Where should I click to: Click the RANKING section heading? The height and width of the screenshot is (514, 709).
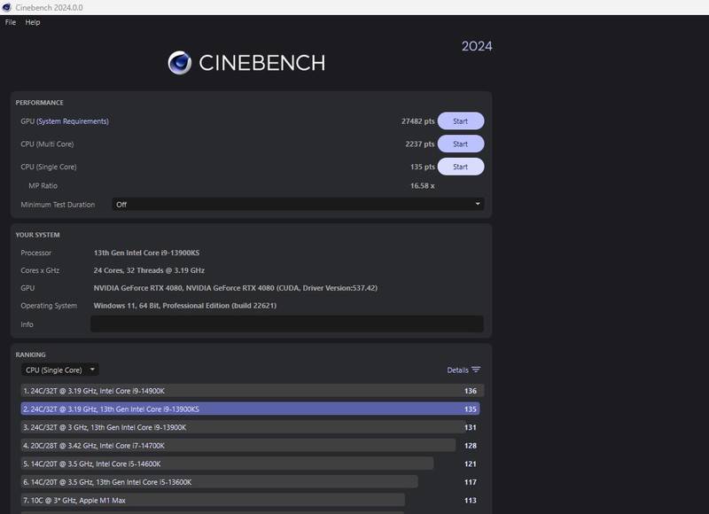click(30, 354)
